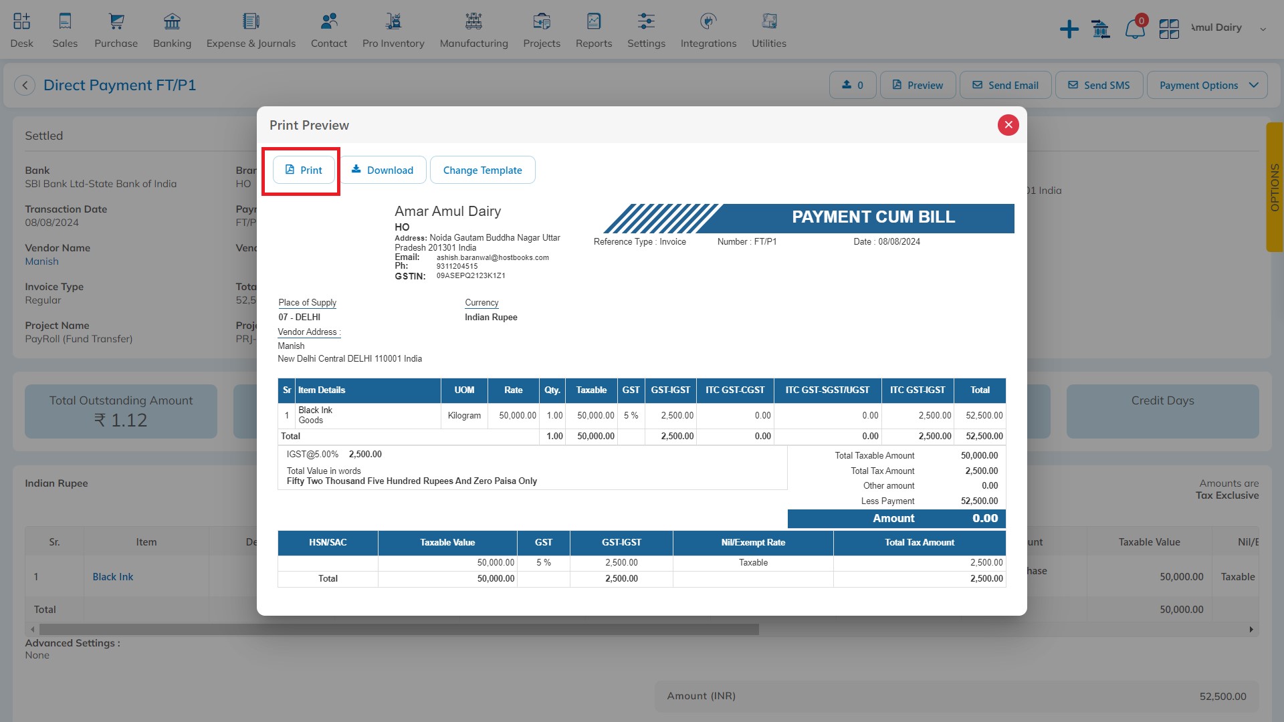Viewport: 1284px width, 722px height.
Task: Click the Total Taxable Amount 50,000.00 value
Action: coord(979,455)
